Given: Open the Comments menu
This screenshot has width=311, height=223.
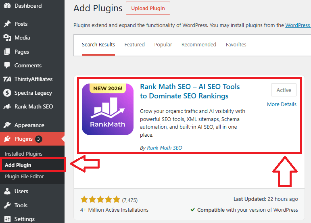Looking at the screenshot, I should [x=32, y=65].
